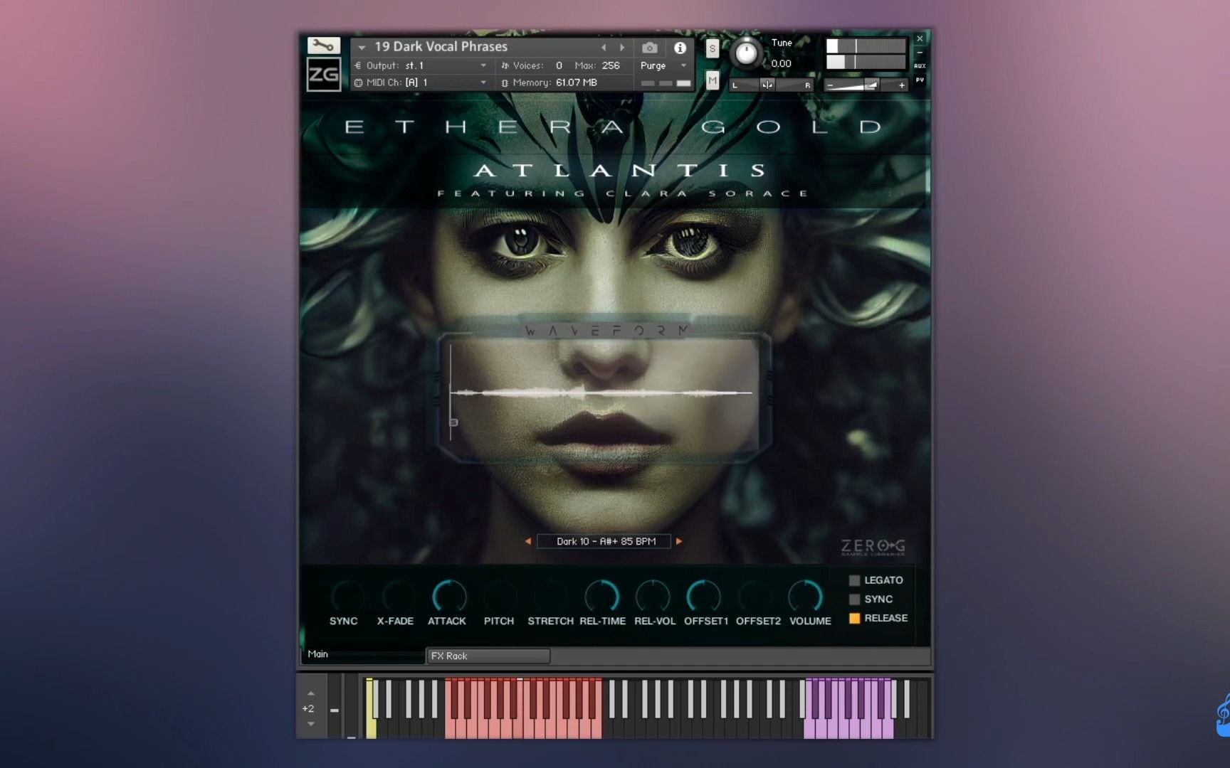Click the +2 octave value

coord(308,708)
